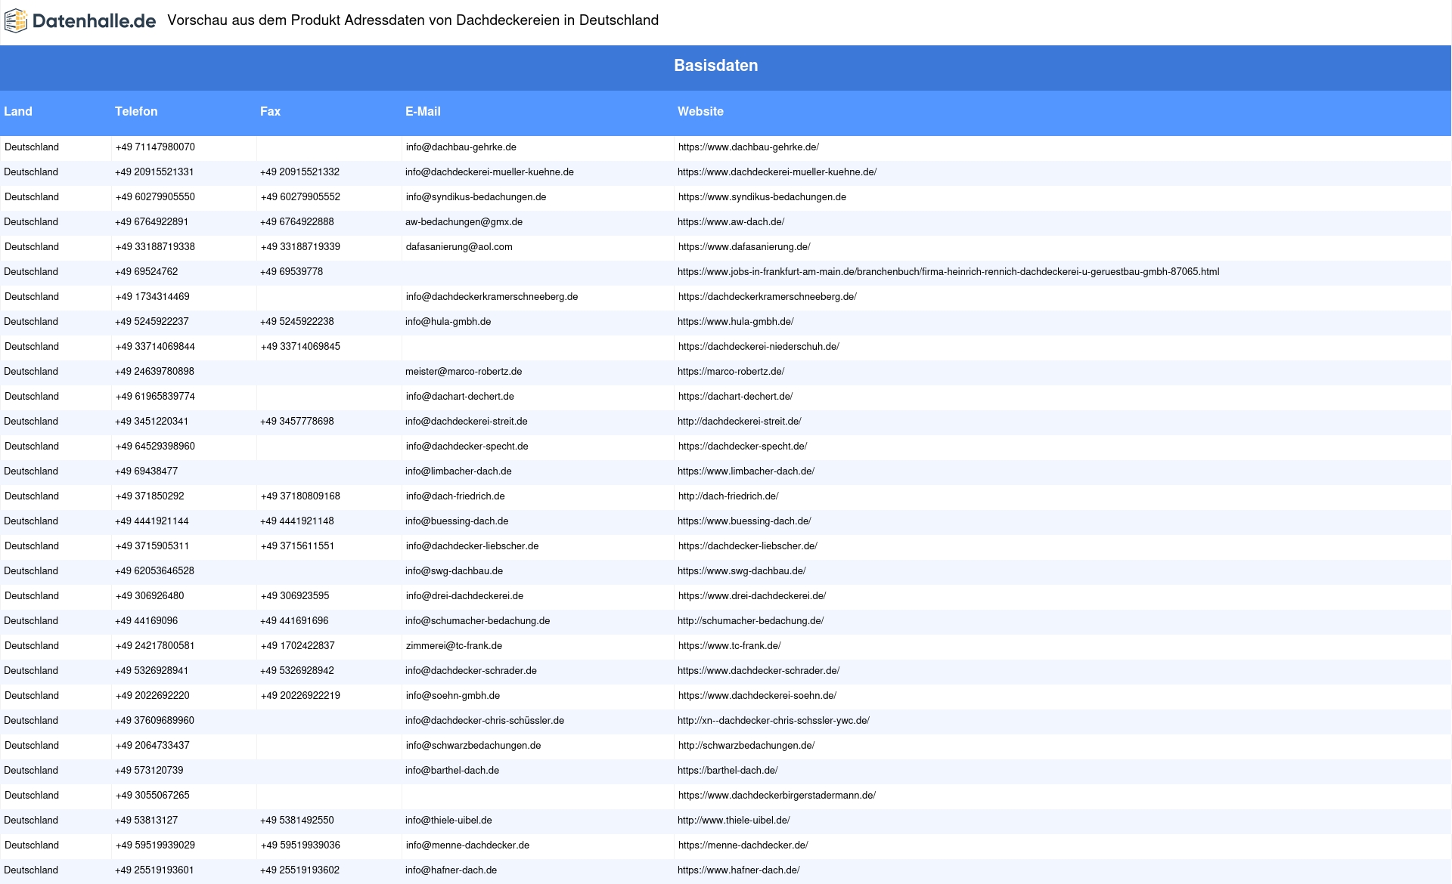Select fax +49 69539778
Viewport: 1452px width, 884px height.
(x=291, y=272)
